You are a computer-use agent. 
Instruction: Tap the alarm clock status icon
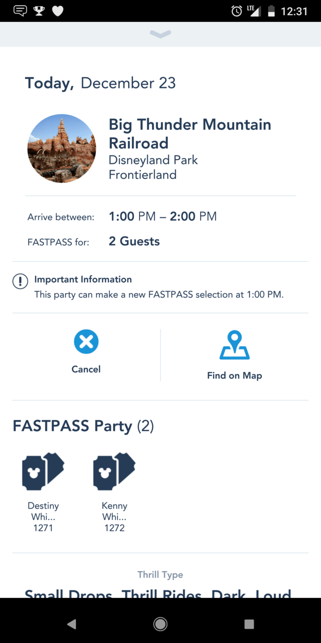pyautogui.click(x=236, y=11)
